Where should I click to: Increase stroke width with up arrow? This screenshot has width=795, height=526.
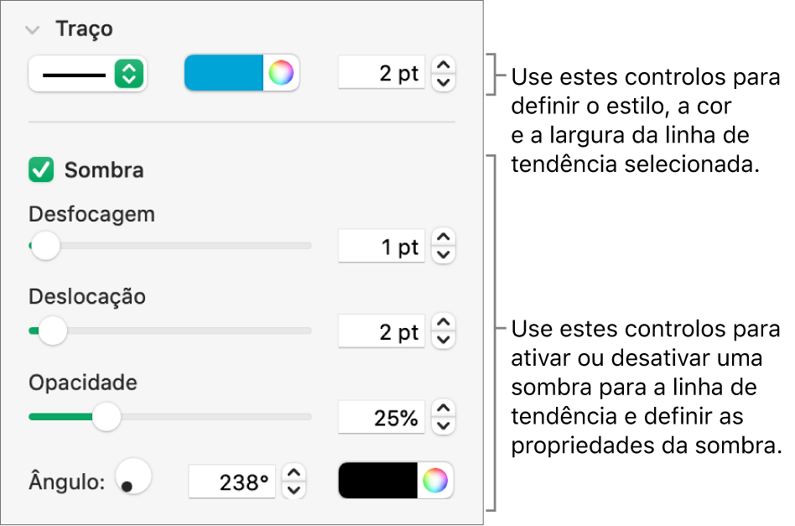pos(444,65)
